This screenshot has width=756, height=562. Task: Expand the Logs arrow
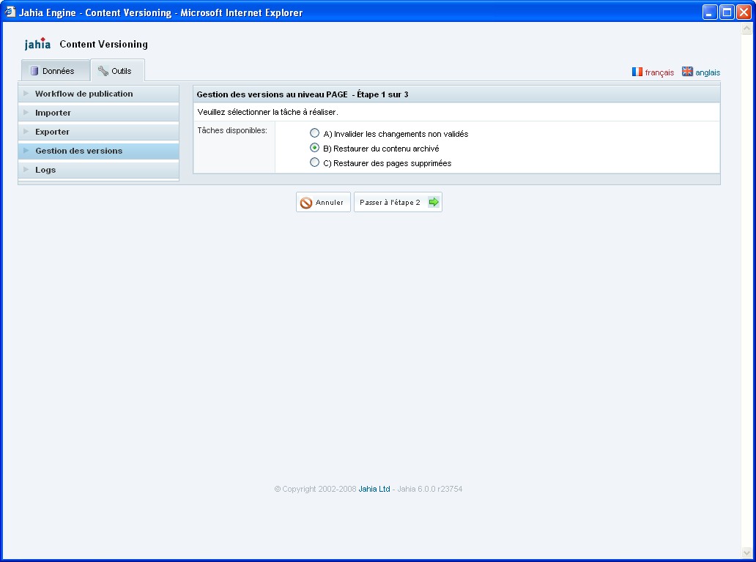26,170
